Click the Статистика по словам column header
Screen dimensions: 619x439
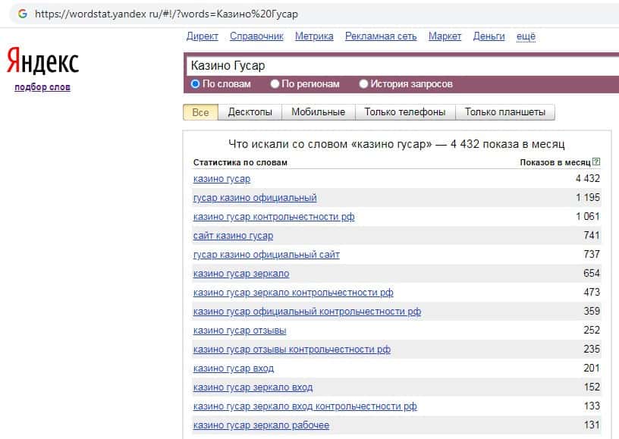point(240,162)
